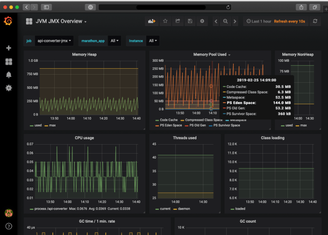Click the Add panel icon
Screen dimensions: 328x235
click(x=152, y=21)
